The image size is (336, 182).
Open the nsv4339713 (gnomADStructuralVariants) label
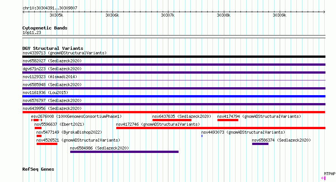point(65,53)
